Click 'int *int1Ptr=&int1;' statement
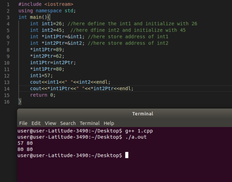 coord(57,37)
